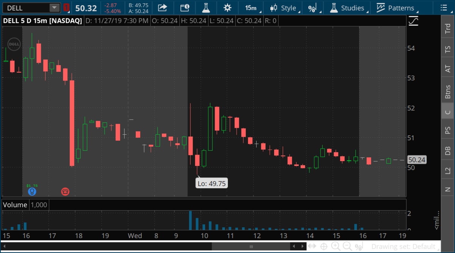Click the -2.87 net change value

pyautogui.click(x=111, y=5)
